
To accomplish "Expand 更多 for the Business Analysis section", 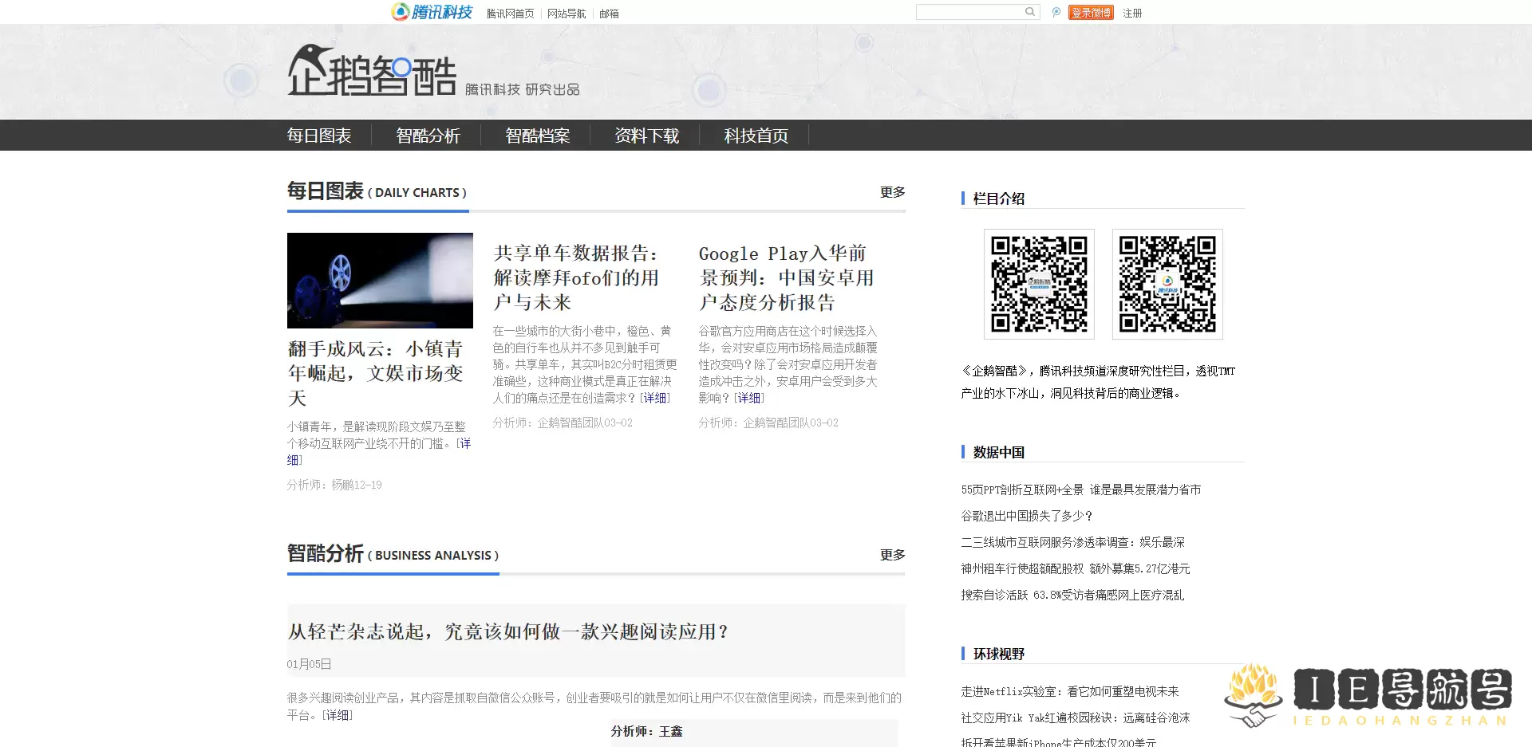I will (x=892, y=555).
